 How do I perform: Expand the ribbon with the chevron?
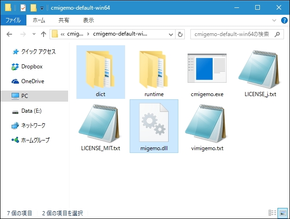(x=274, y=20)
